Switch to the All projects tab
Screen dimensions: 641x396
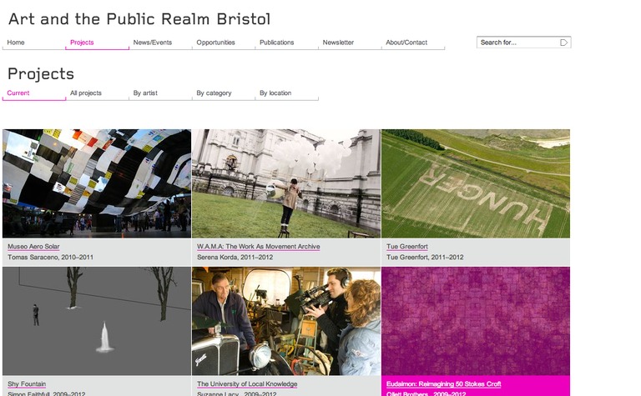click(x=86, y=93)
